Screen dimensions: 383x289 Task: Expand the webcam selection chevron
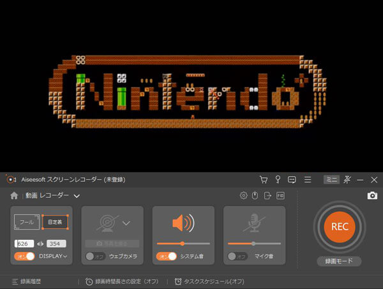[126, 223]
